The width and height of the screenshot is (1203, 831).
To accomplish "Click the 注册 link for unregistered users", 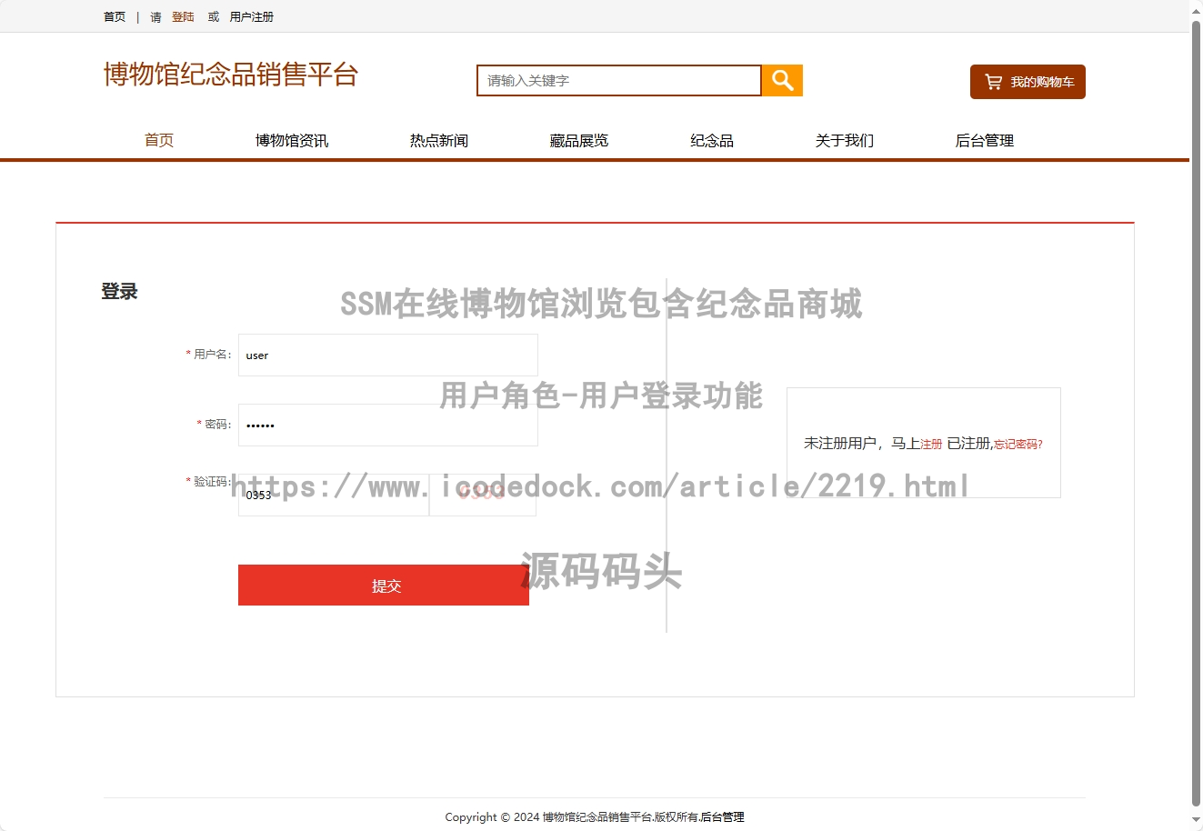I will (x=931, y=444).
